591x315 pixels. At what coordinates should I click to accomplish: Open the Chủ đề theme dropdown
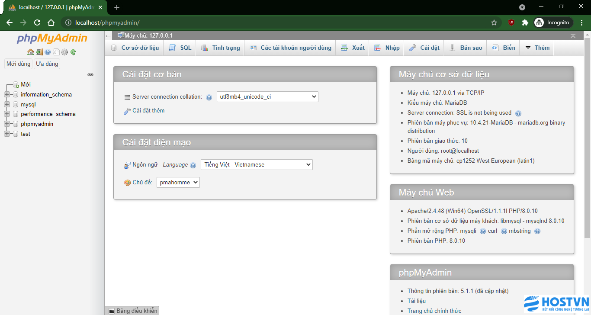178,183
